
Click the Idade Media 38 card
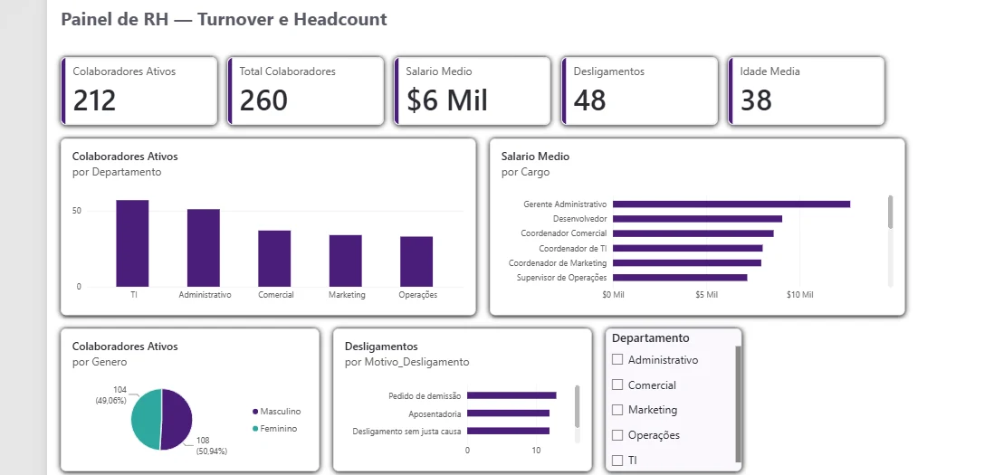click(807, 91)
